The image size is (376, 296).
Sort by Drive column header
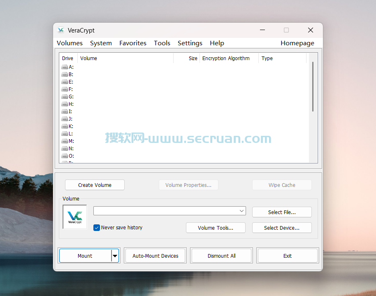click(x=68, y=58)
